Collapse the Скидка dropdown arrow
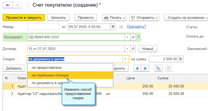This screenshot has width=208, height=111. [x=125, y=59]
